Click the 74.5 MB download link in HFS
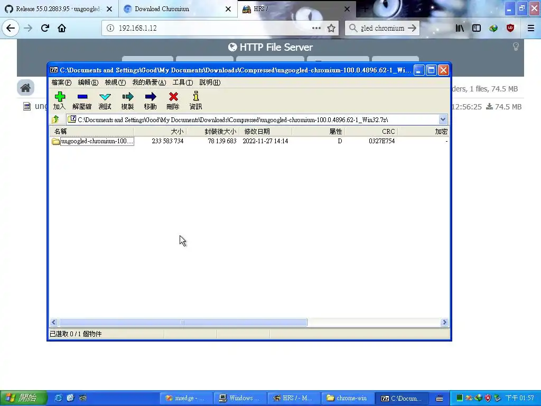The width and height of the screenshot is (541, 406). pyautogui.click(x=503, y=107)
